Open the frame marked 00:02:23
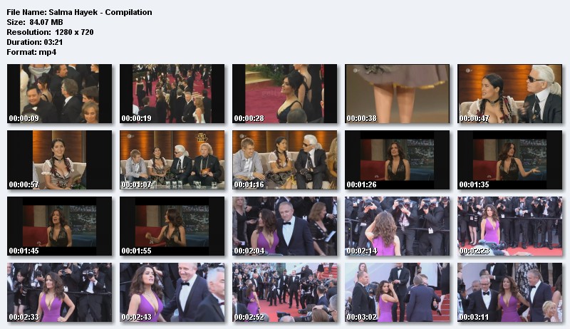 (x=509, y=226)
